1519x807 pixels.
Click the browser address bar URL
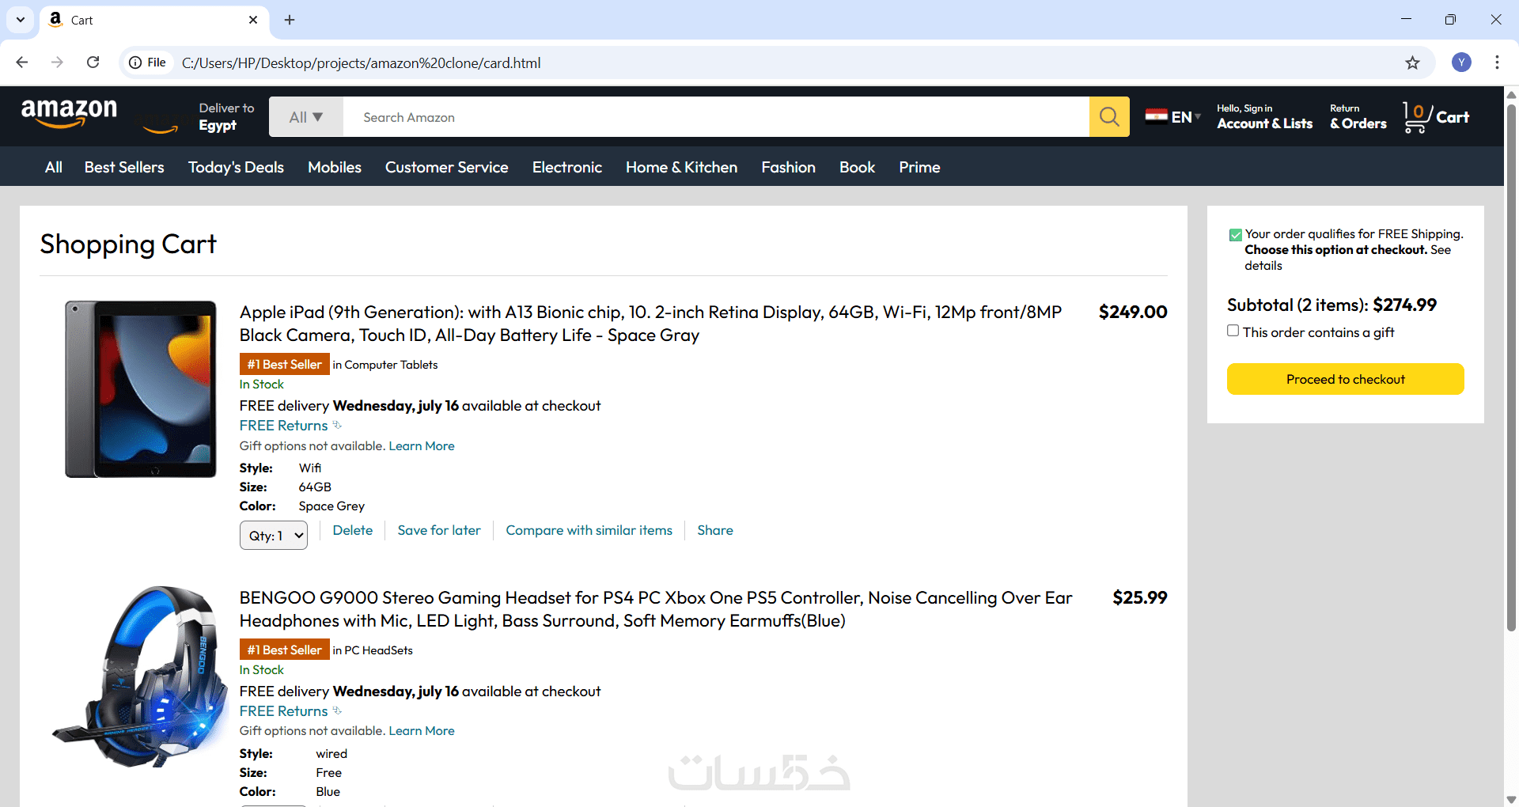(362, 63)
